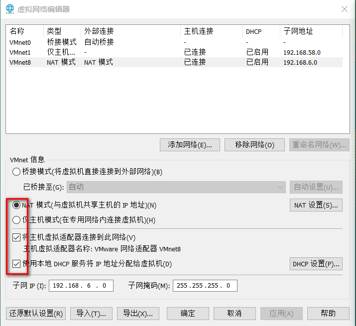Screen dimensions: 356x326
Task: Select the VMnet1 host-only network row
Action: tap(20, 52)
